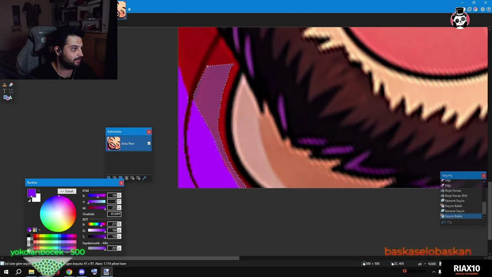492x277 pixels.
Task: Close the Katmanlar panel
Action: tap(149, 132)
